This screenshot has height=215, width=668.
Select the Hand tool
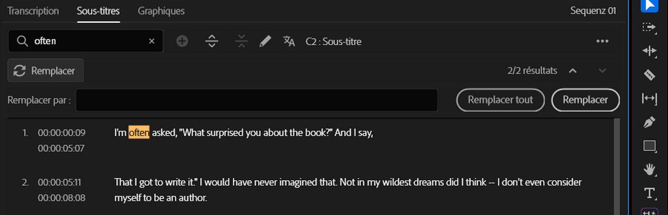[x=649, y=170]
